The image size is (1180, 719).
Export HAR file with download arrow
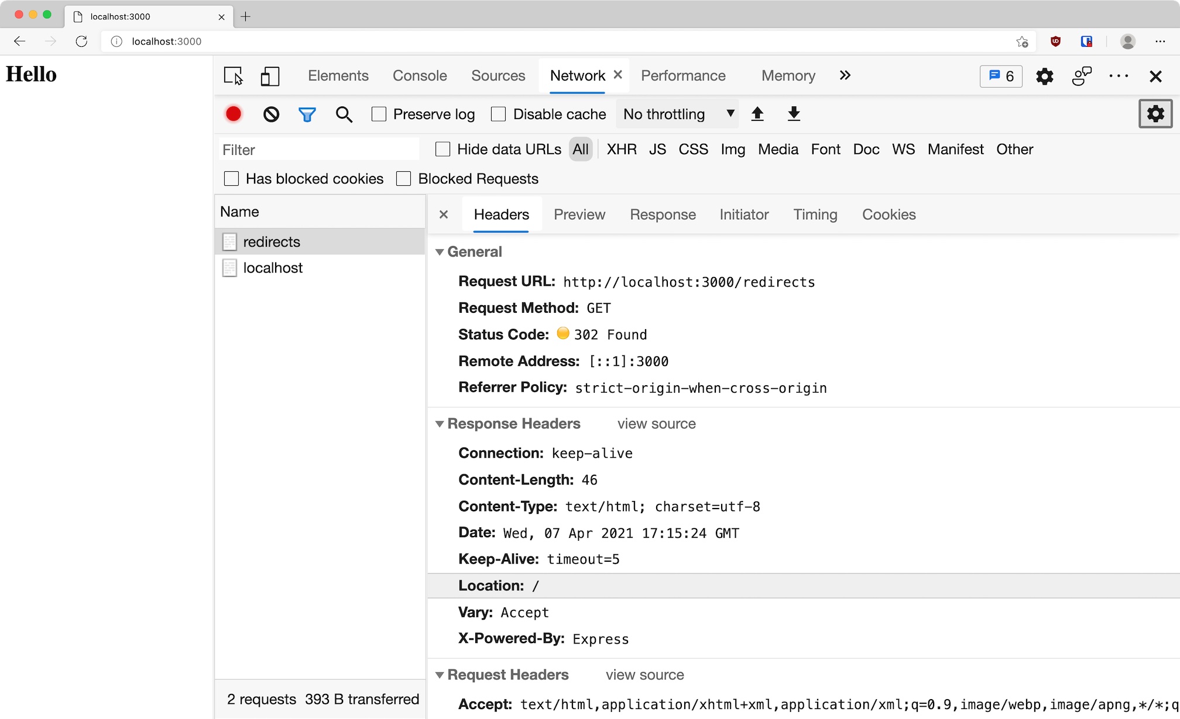tap(794, 114)
